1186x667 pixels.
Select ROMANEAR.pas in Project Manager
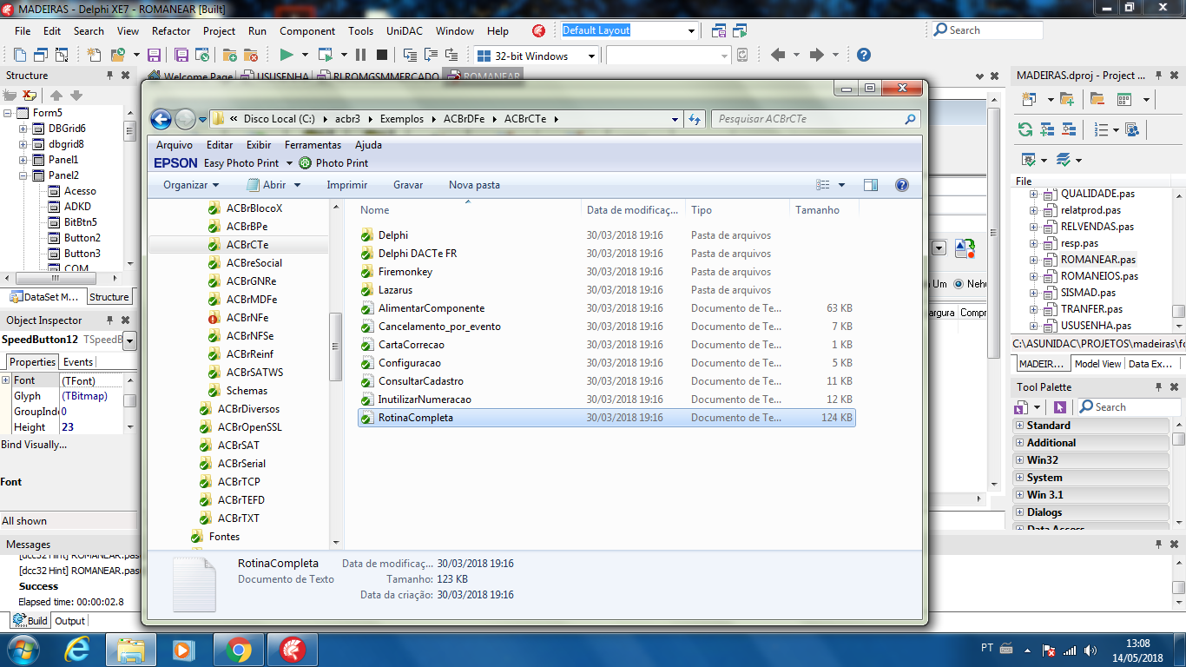coord(1097,260)
